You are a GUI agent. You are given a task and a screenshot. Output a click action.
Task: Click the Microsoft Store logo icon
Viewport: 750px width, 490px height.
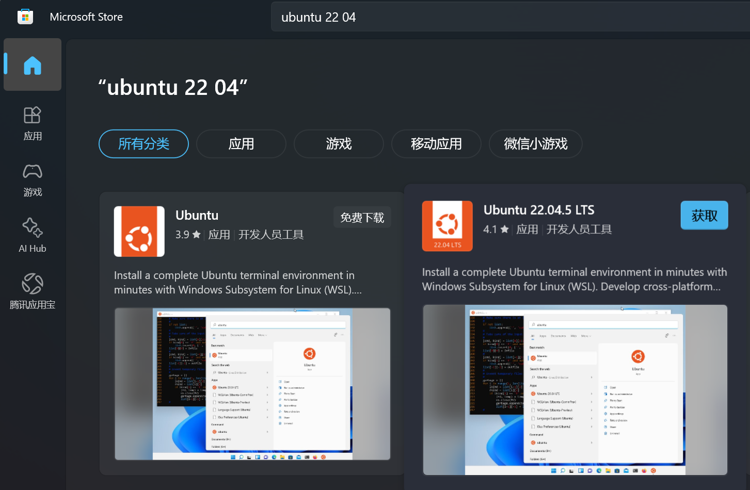(x=25, y=17)
